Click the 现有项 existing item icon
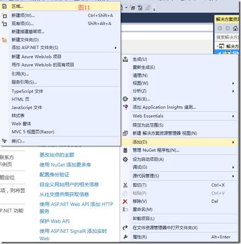The height and width of the screenshot is (244, 241). (x=5, y=24)
